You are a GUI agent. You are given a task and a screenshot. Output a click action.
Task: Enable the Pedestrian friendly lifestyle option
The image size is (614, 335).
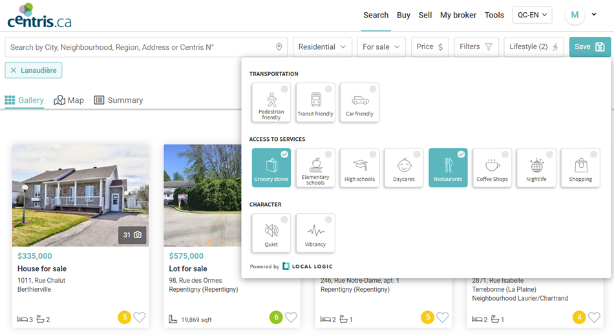pyautogui.click(x=271, y=103)
